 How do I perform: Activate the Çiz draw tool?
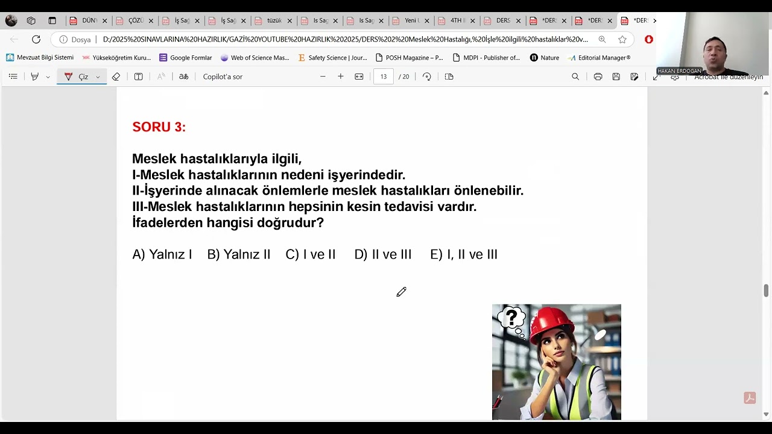tap(77, 77)
